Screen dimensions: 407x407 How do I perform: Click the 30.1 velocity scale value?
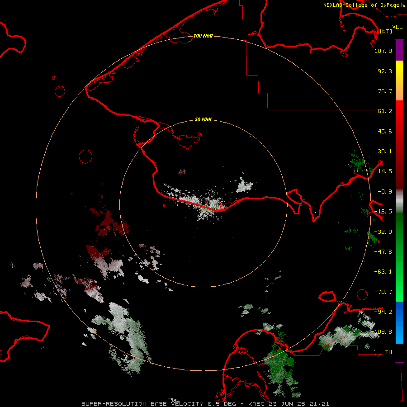pos(385,151)
